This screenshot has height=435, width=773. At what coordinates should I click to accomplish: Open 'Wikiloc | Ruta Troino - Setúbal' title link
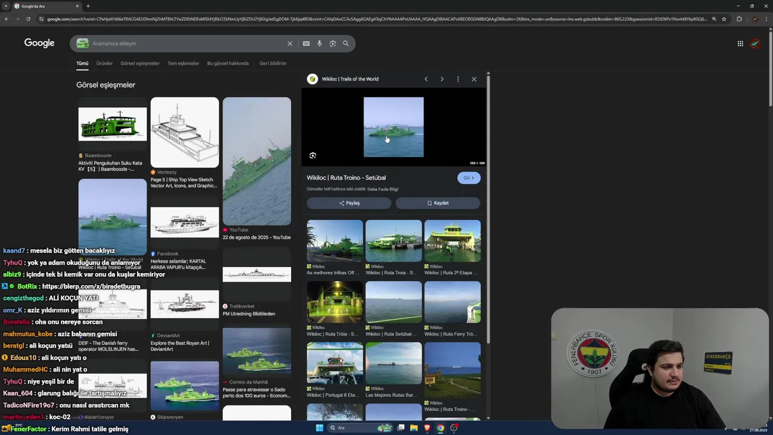pyautogui.click(x=346, y=178)
